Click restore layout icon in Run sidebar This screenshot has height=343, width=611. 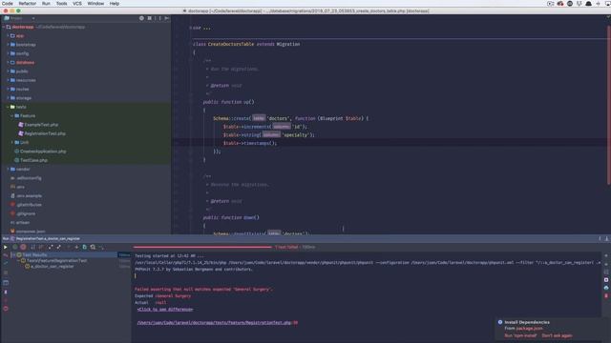(6, 283)
